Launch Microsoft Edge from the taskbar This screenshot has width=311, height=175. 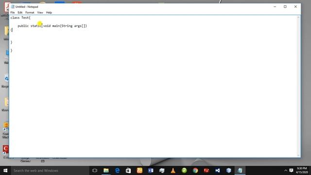click(x=117, y=171)
